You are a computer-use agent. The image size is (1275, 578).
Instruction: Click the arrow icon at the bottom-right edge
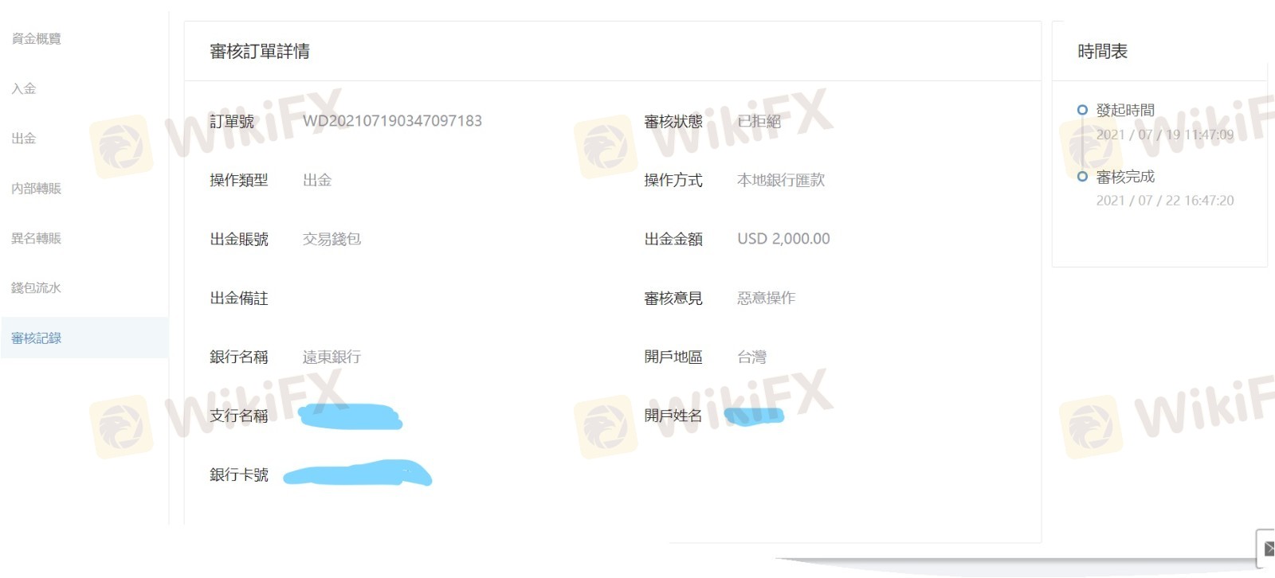click(x=1268, y=549)
